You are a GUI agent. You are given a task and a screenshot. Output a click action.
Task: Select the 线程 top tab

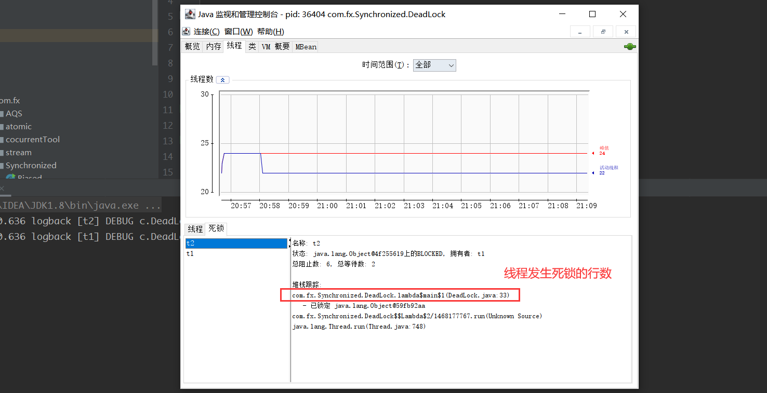point(234,46)
